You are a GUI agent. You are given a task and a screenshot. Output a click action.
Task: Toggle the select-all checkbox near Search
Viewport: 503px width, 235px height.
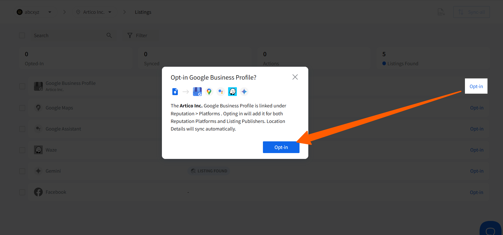pyautogui.click(x=22, y=35)
